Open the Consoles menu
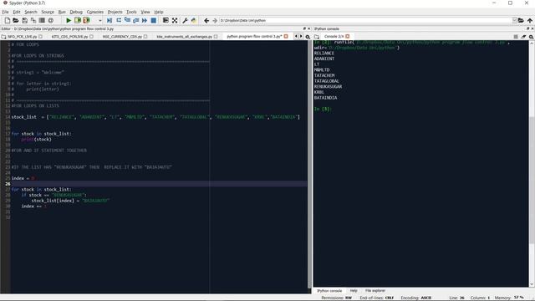This screenshot has height=301, width=535. click(94, 12)
